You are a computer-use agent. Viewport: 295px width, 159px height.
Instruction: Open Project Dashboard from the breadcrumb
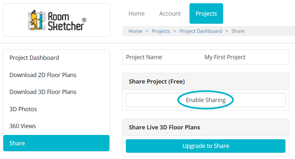201,31
